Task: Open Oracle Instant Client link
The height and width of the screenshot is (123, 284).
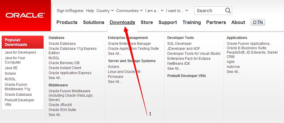Action: tap(65, 68)
